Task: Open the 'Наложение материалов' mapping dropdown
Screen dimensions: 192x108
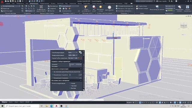Action: 125,11
